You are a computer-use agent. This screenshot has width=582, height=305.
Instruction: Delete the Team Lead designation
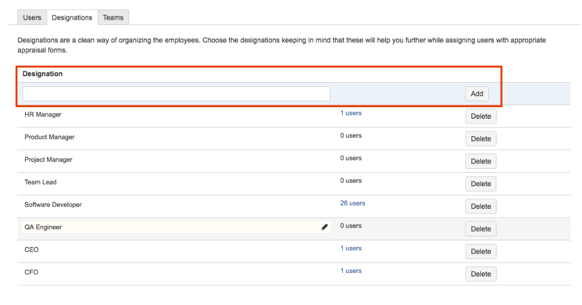tap(481, 184)
